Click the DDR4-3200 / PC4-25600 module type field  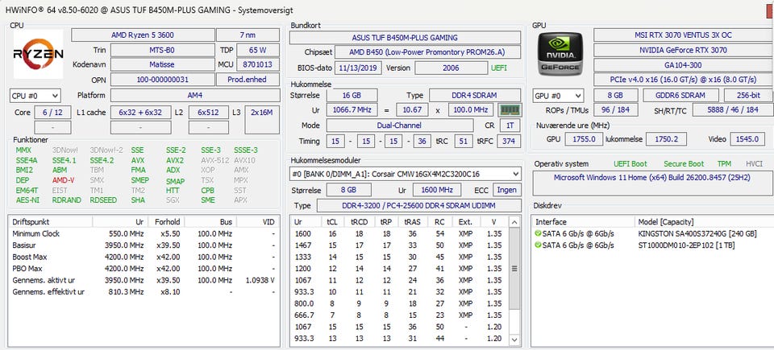418,205
